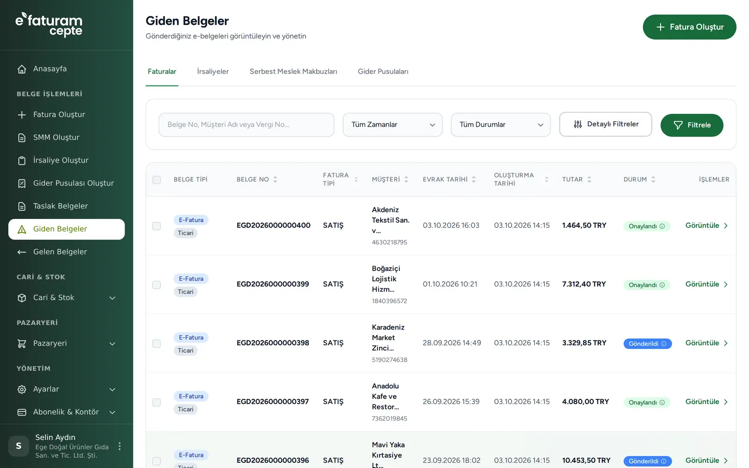Click info icon on Akdeniz Tekstil Onaylandı badge
Screen dimensions: 749x468
[662, 227]
